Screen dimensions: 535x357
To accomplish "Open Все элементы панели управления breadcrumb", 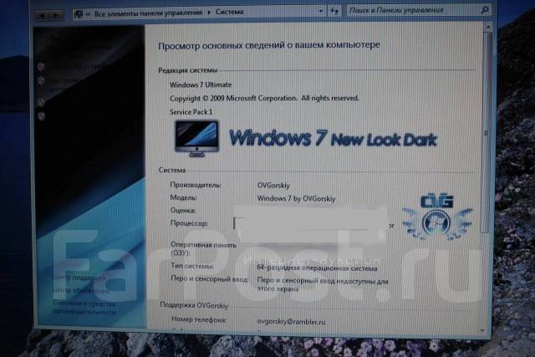I will [148, 13].
